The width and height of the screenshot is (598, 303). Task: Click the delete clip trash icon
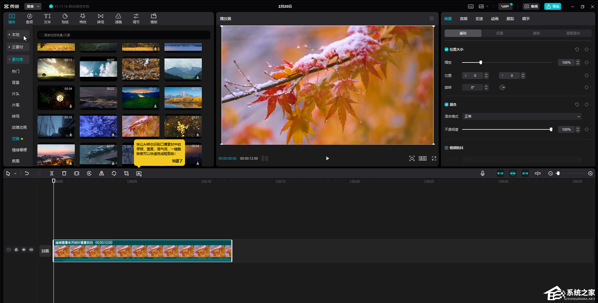(64, 173)
